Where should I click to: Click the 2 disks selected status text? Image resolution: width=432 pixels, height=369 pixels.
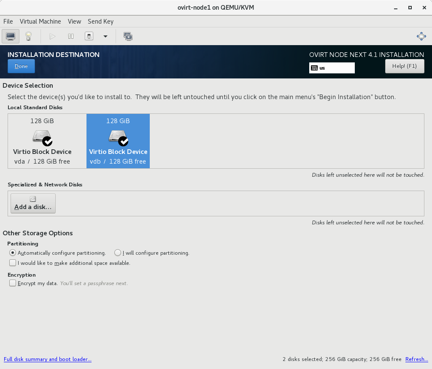coord(342,359)
